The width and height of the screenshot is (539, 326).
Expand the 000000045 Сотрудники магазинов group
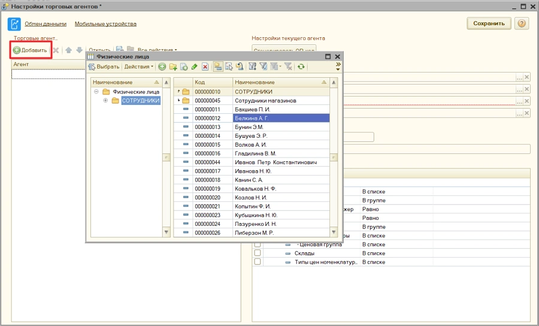[178, 101]
